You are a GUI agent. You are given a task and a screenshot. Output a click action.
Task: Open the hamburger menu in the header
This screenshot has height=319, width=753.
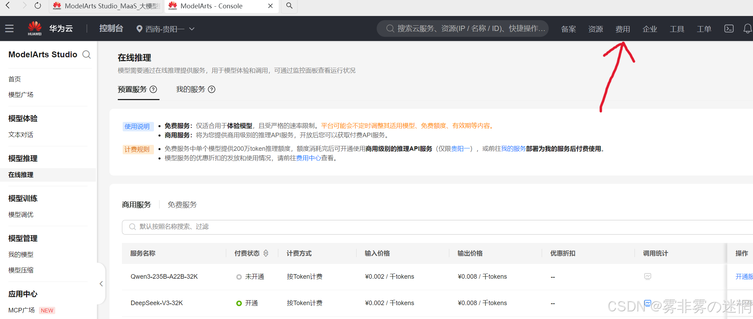click(x=9, y=28)
